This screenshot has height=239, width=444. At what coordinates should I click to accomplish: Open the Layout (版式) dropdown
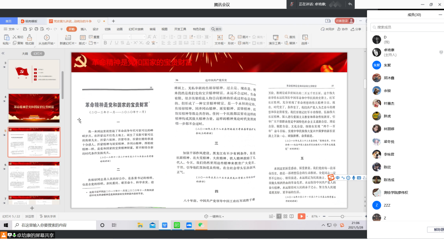tap(83, 43)
